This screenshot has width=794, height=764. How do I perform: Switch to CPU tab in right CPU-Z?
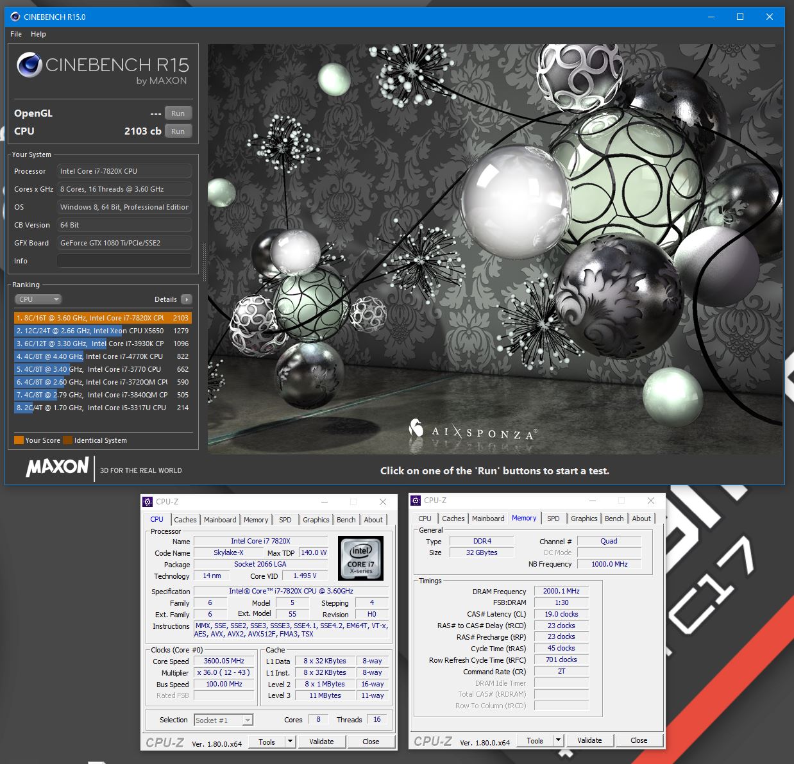click(x=425, y=519)
